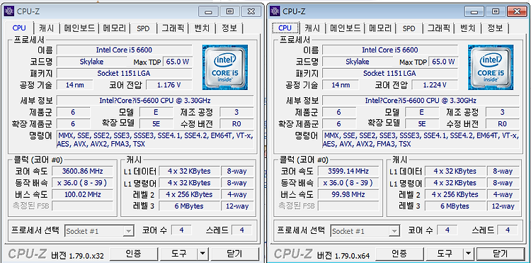Click Intel Core i5 6600 name field in left window
This screenshot has width=531, height=263.
(125, 50)
